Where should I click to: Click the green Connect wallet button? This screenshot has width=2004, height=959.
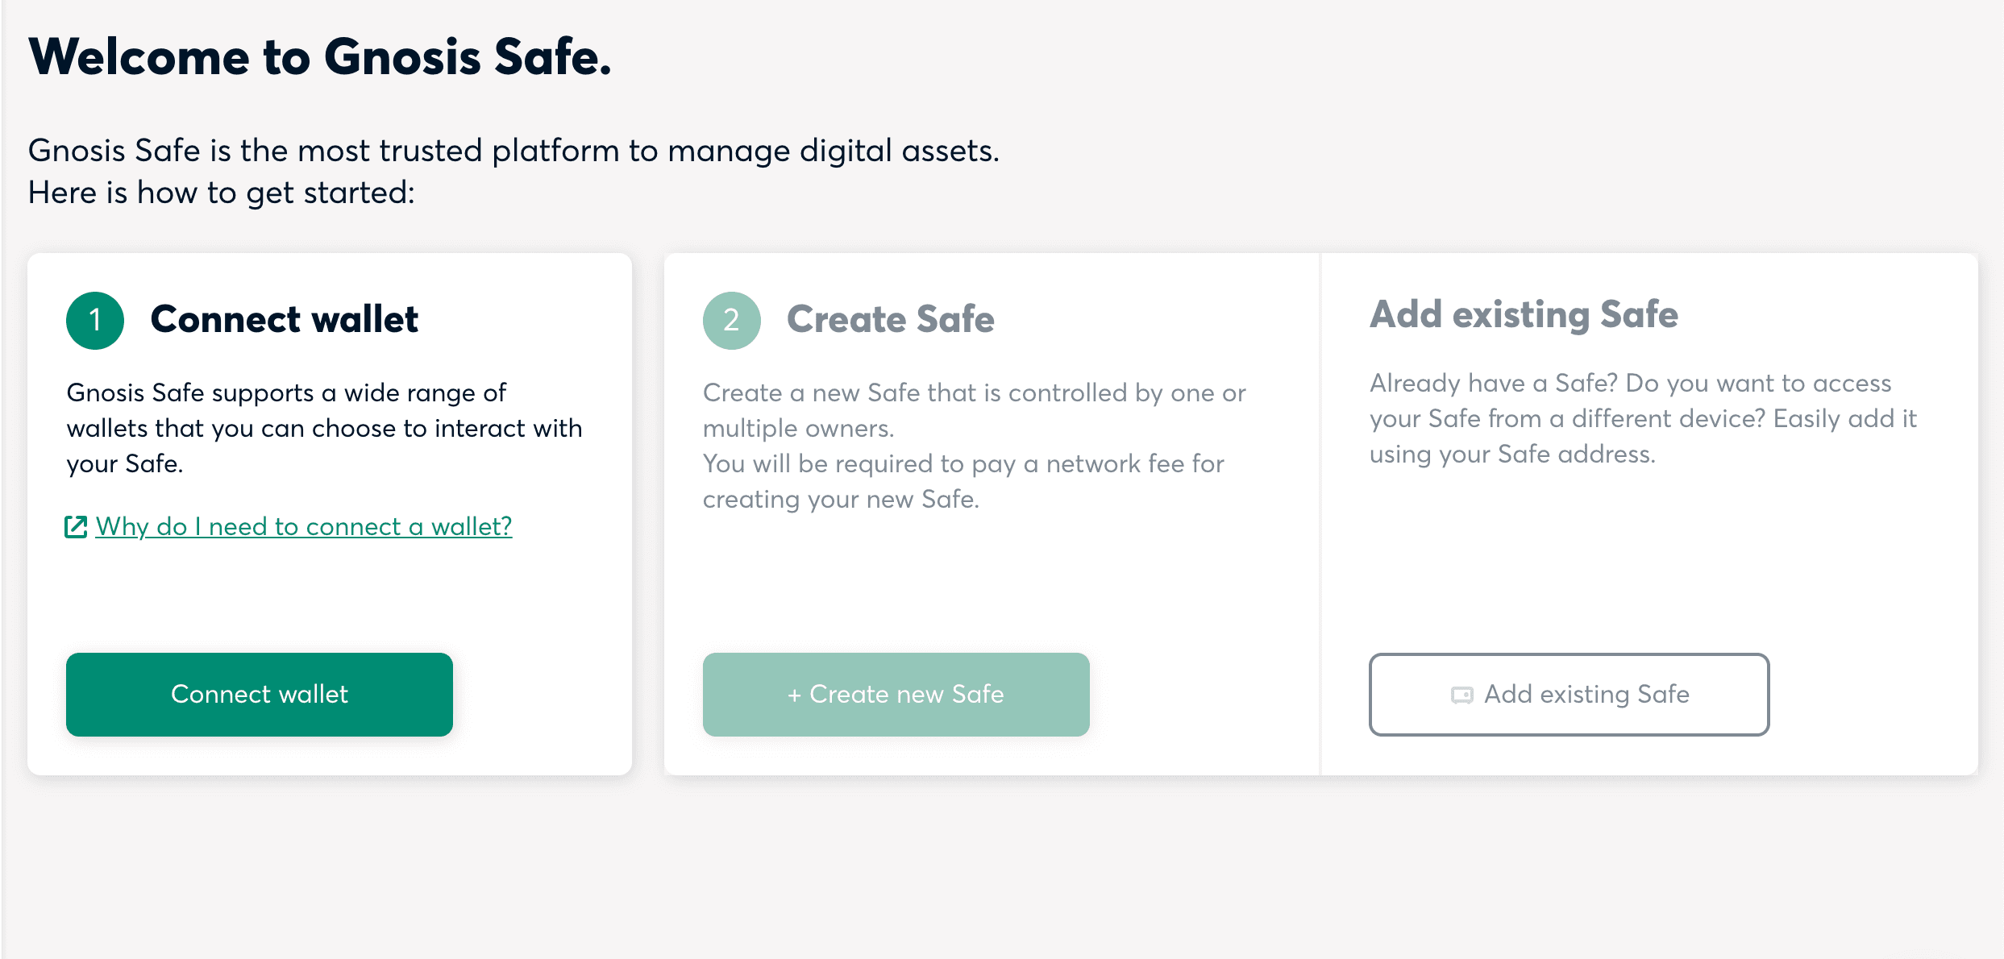pyautogui.click(x=260, y=694)
